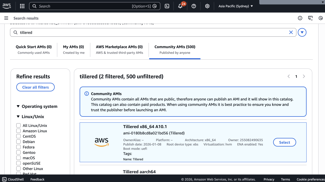Open the help question mark menu
This screenshot has width=325, height=182.
point(194,6)
